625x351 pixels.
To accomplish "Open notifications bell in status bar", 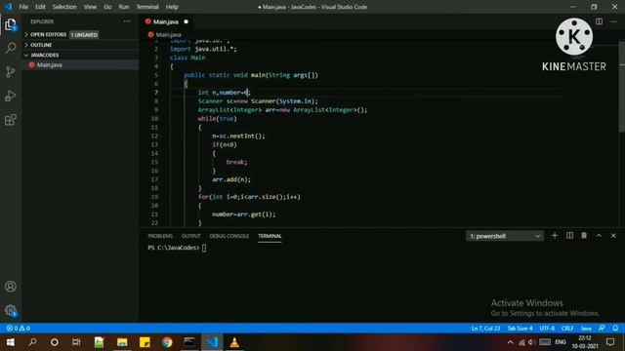I will (615, 328).
